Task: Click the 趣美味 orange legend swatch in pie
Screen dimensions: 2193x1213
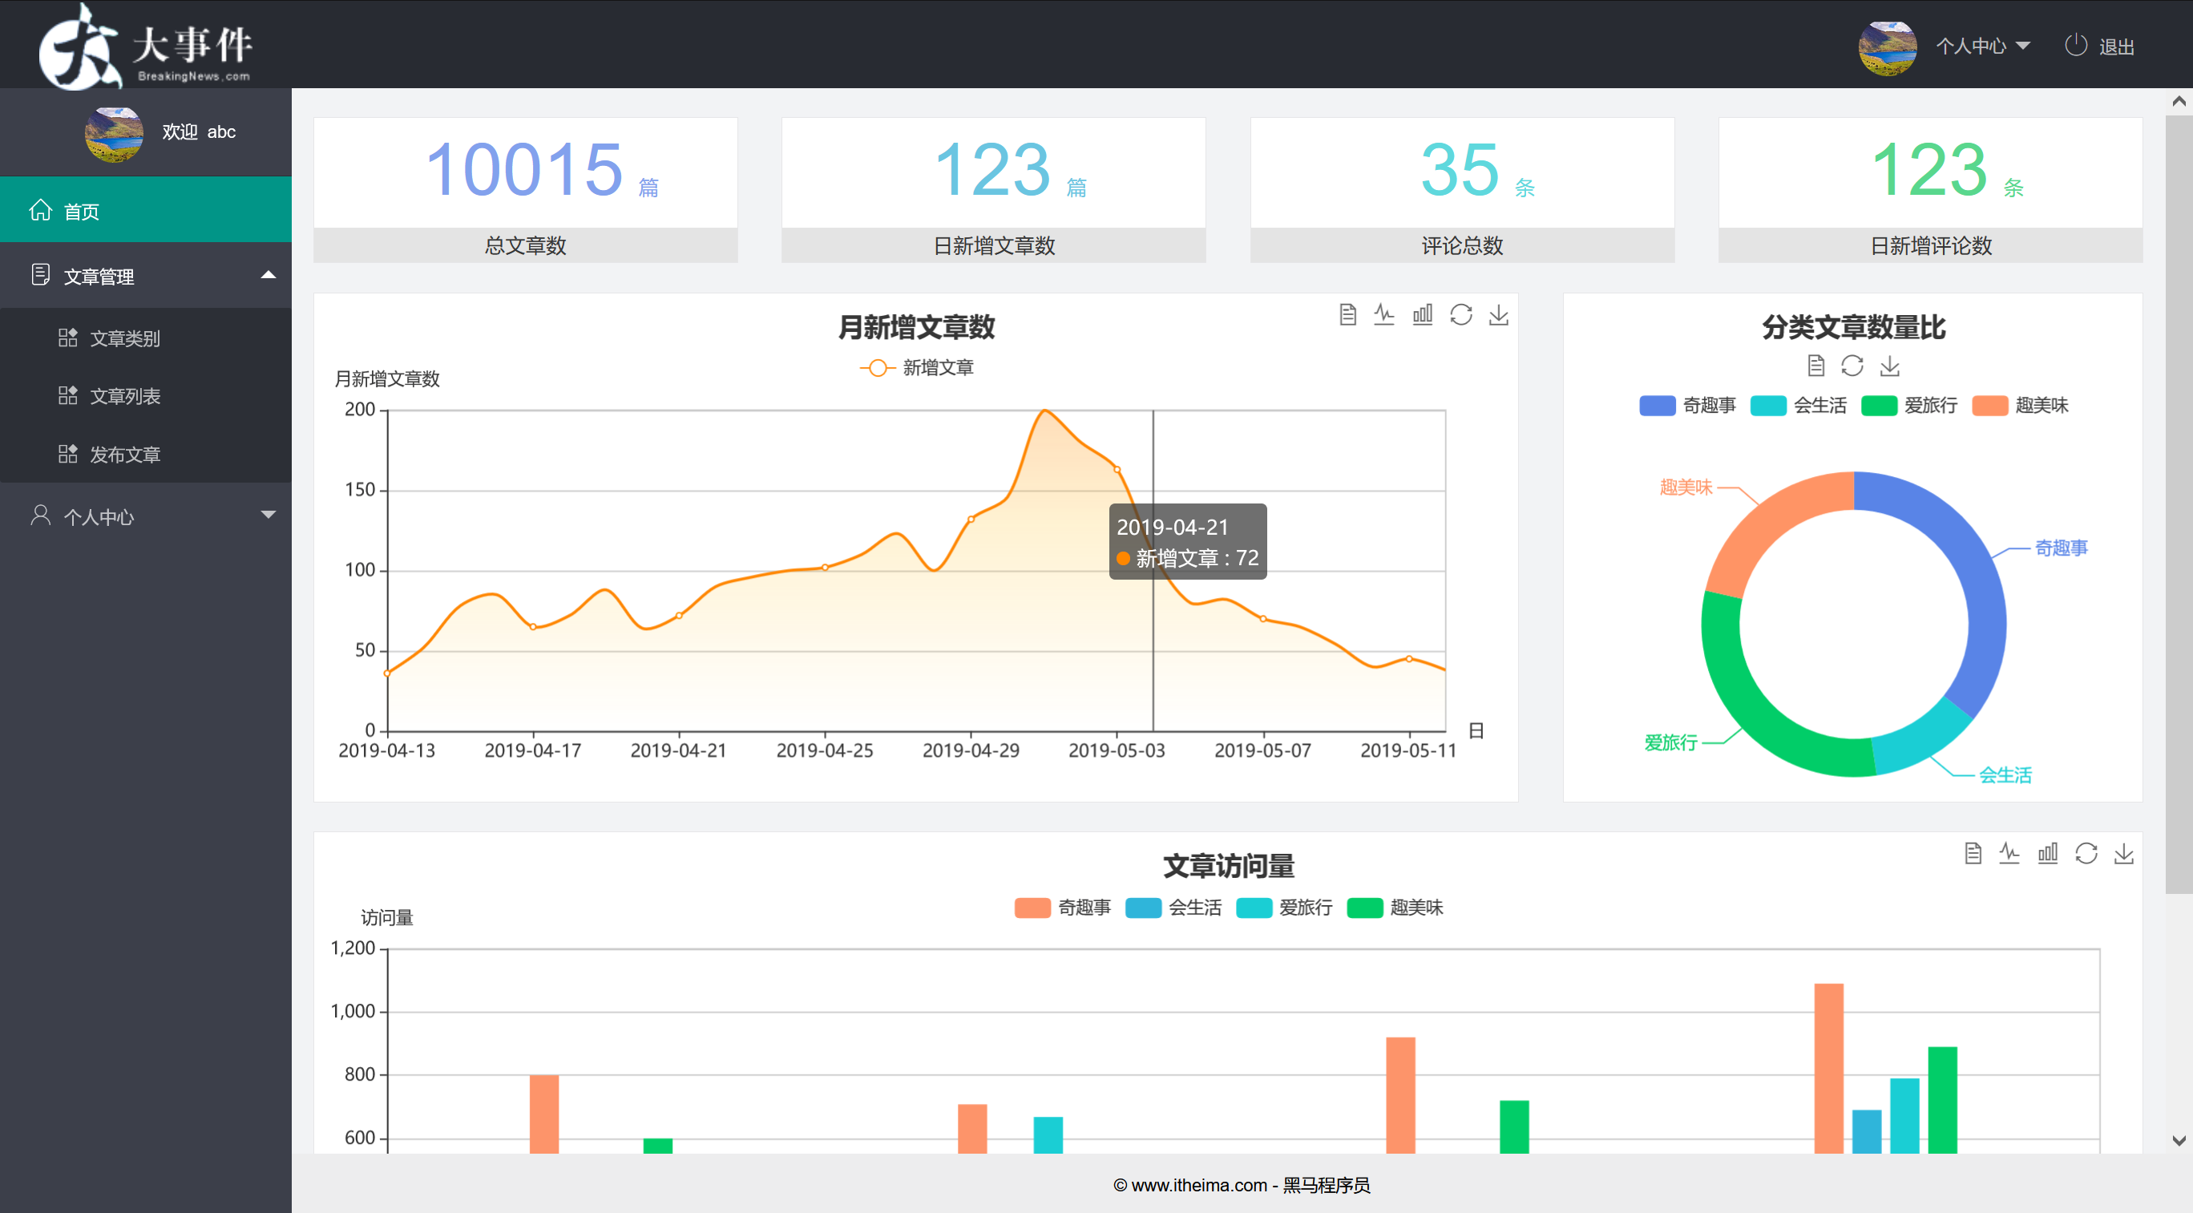Action: click(1989, 405)
